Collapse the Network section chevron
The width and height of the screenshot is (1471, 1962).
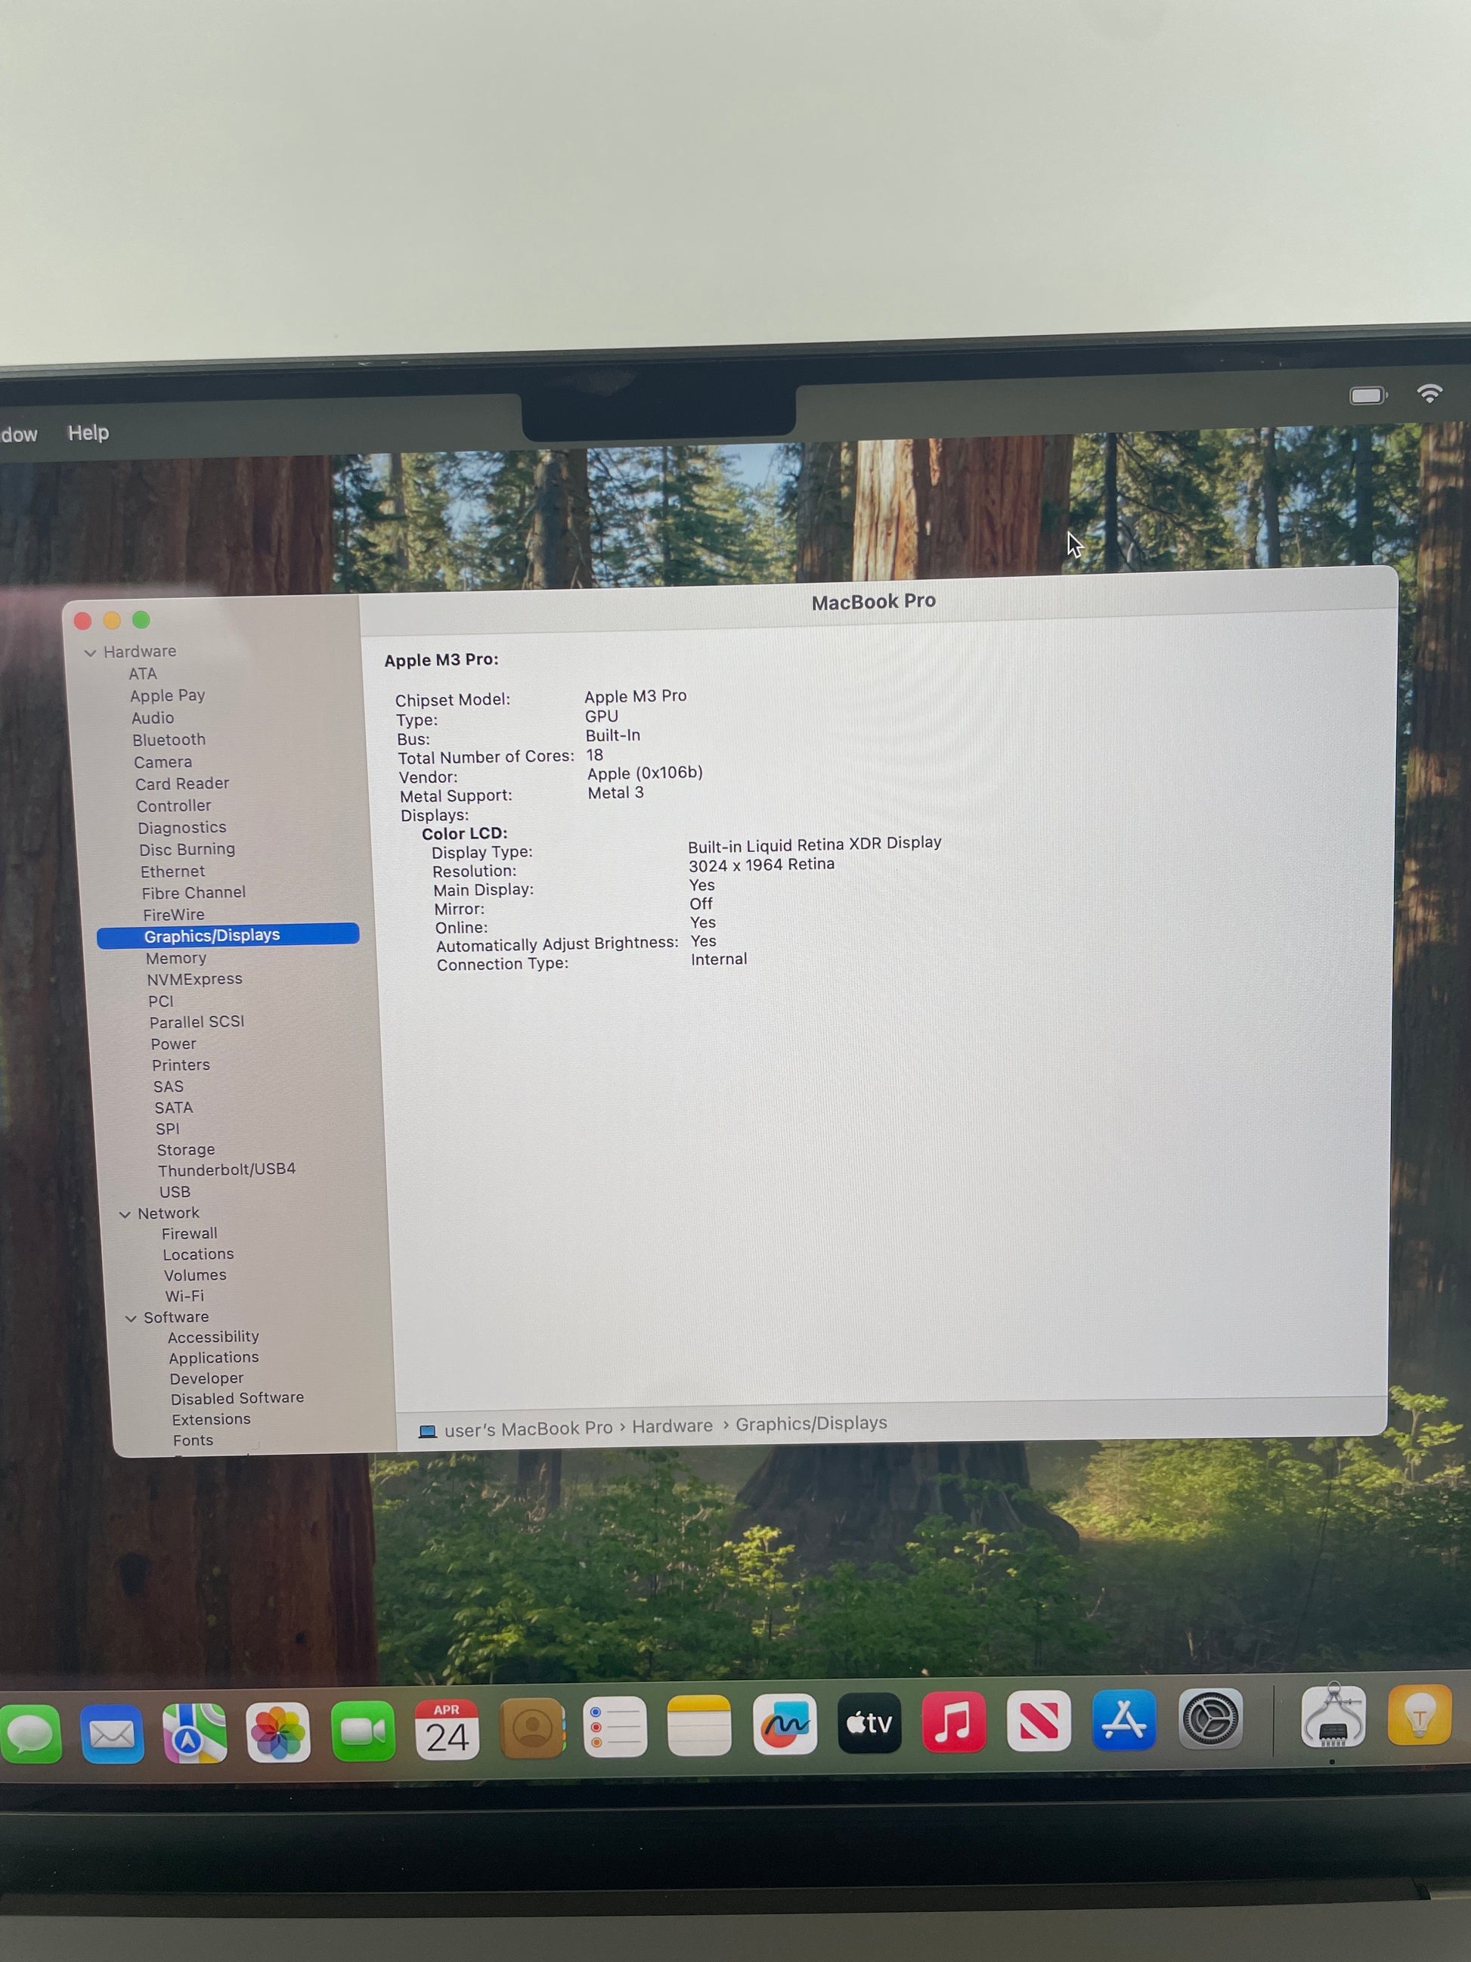point(125,1214)
